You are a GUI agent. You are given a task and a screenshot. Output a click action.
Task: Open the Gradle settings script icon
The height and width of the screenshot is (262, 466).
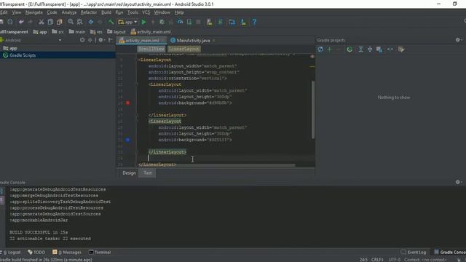point(401,49)
